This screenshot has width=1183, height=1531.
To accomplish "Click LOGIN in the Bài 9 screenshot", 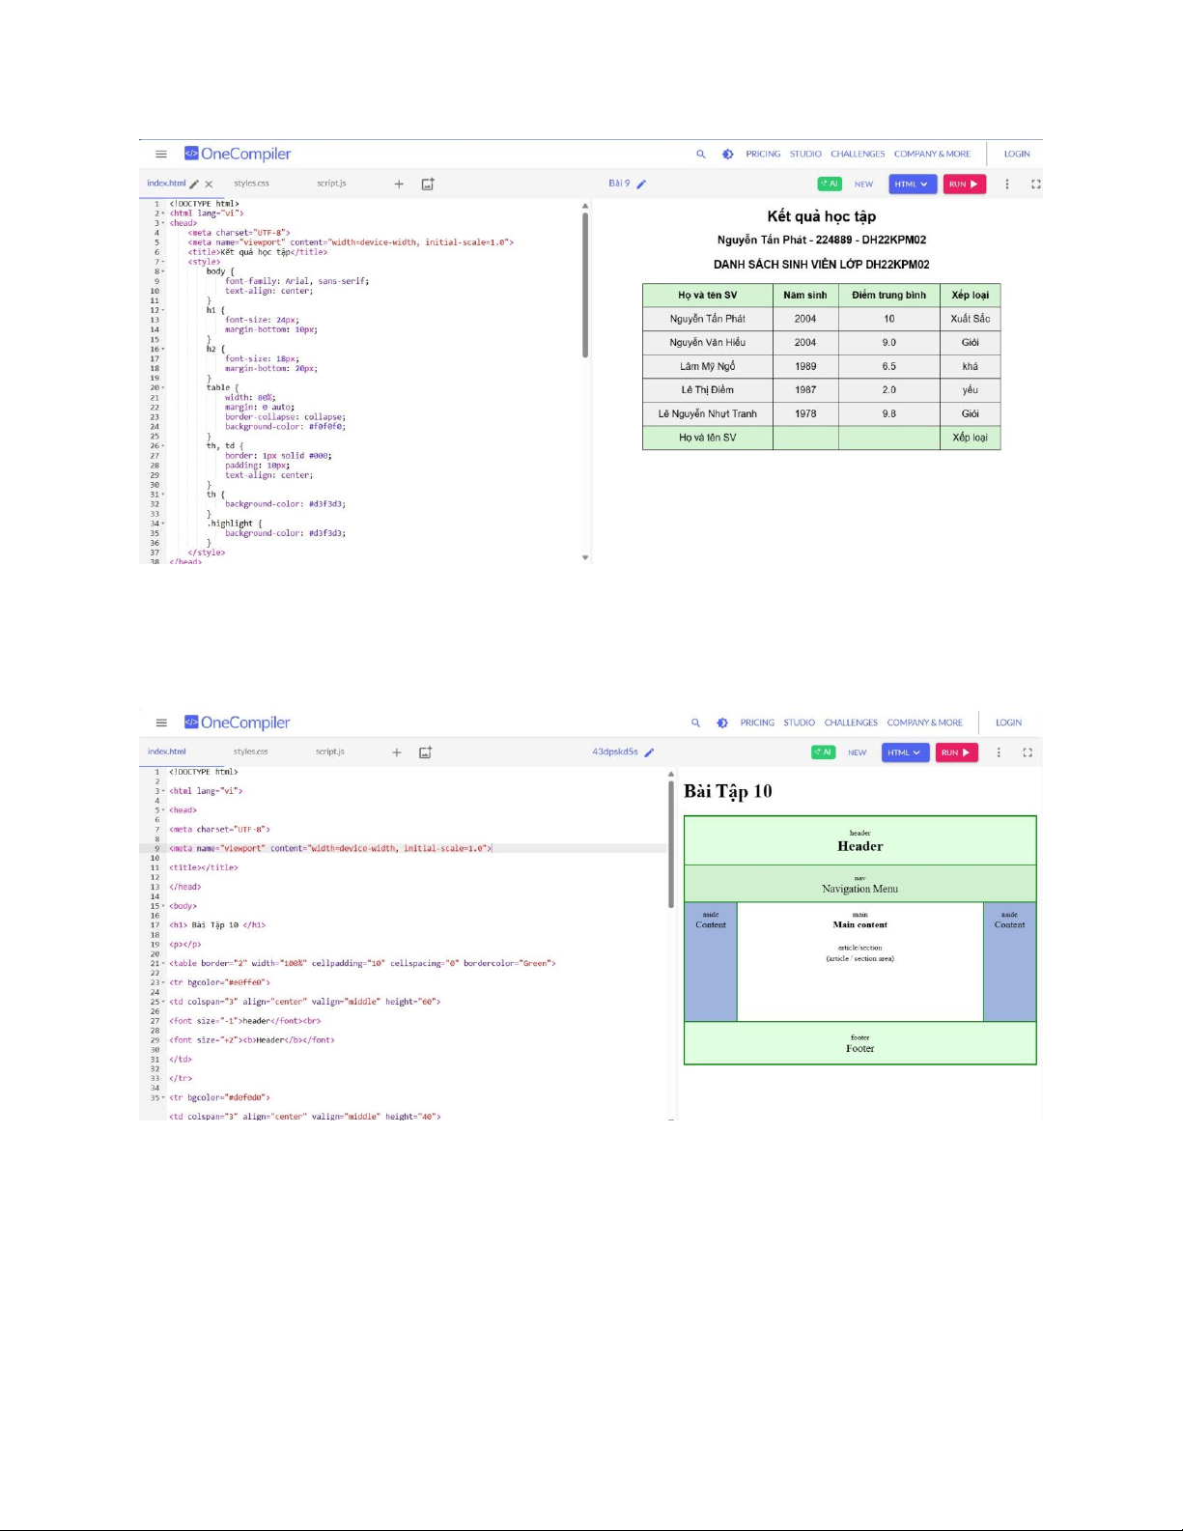I will pos(1017,154).
